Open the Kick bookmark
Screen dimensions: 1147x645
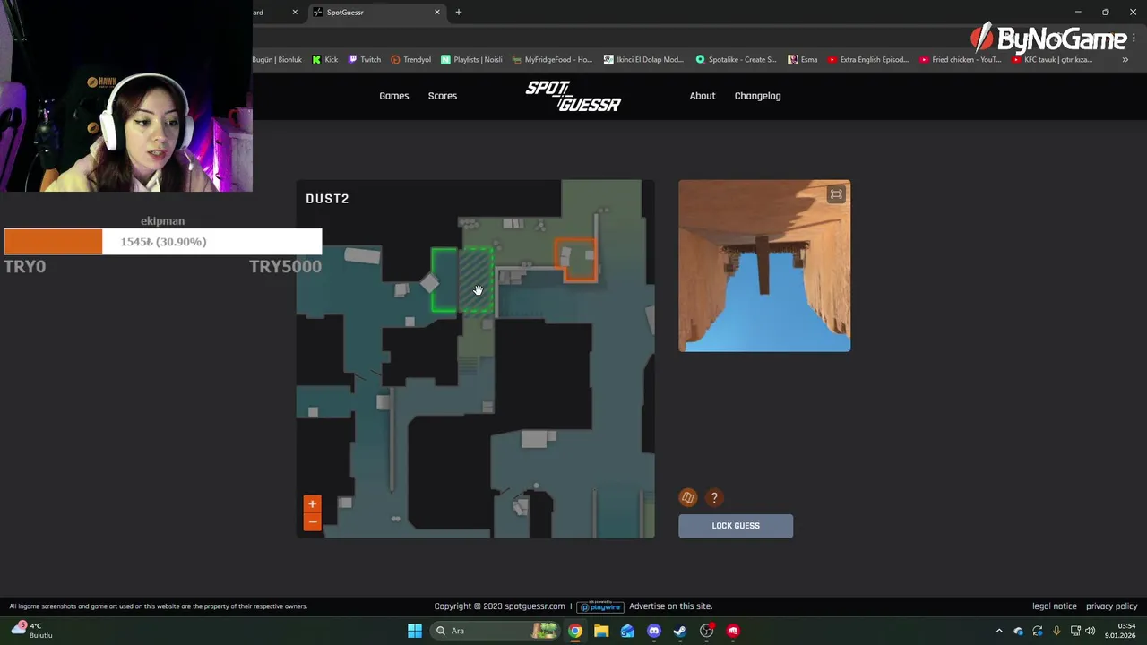[325, 60]
